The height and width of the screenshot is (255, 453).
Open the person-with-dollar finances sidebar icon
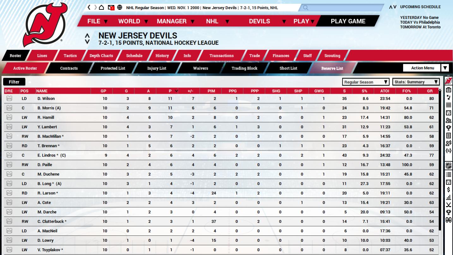tap(448, 143)
